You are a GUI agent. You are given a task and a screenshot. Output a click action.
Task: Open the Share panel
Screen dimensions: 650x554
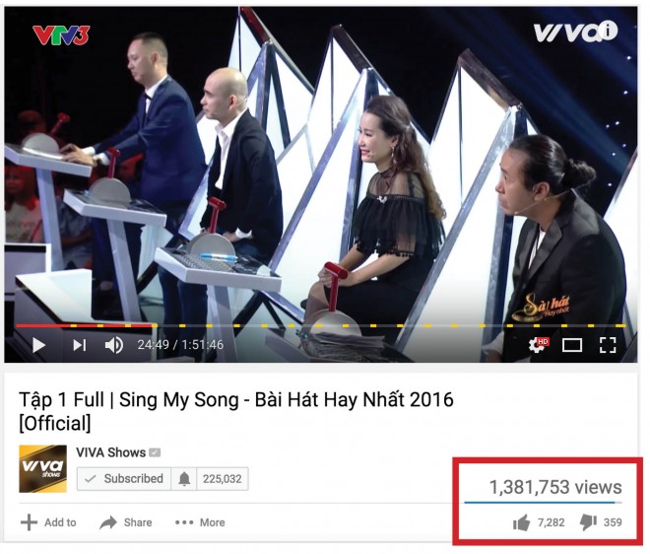(x=126, y=522)
